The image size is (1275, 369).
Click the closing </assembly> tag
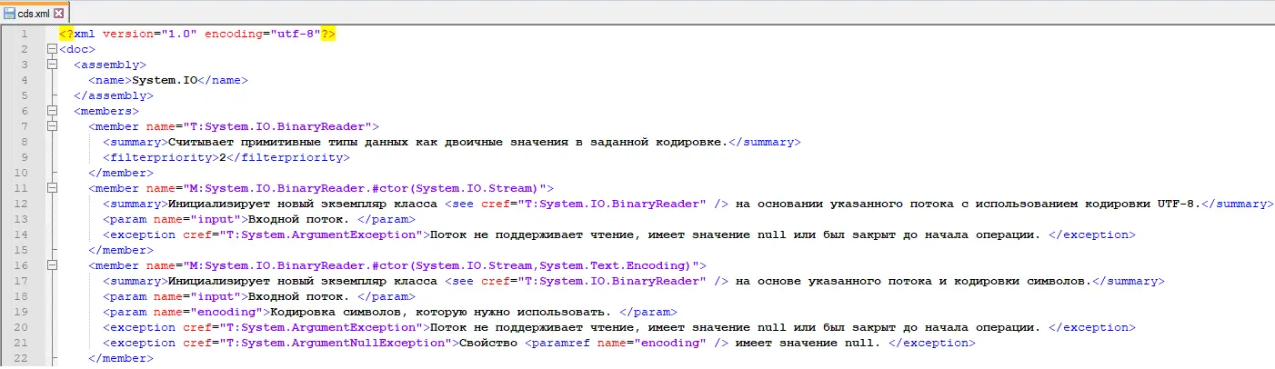113,95
